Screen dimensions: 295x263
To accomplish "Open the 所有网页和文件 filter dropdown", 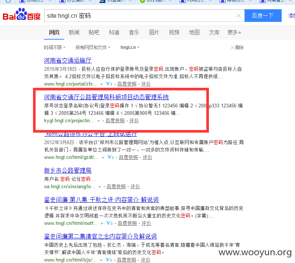I will (x=93, y=47).
